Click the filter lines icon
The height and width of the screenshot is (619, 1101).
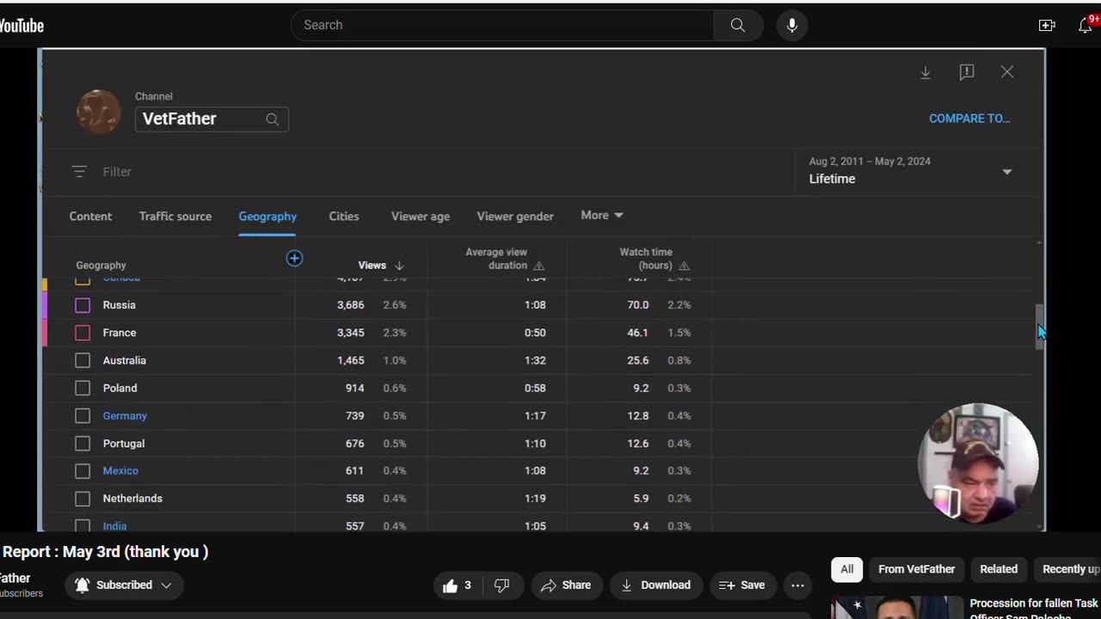[x=79, y=172]
